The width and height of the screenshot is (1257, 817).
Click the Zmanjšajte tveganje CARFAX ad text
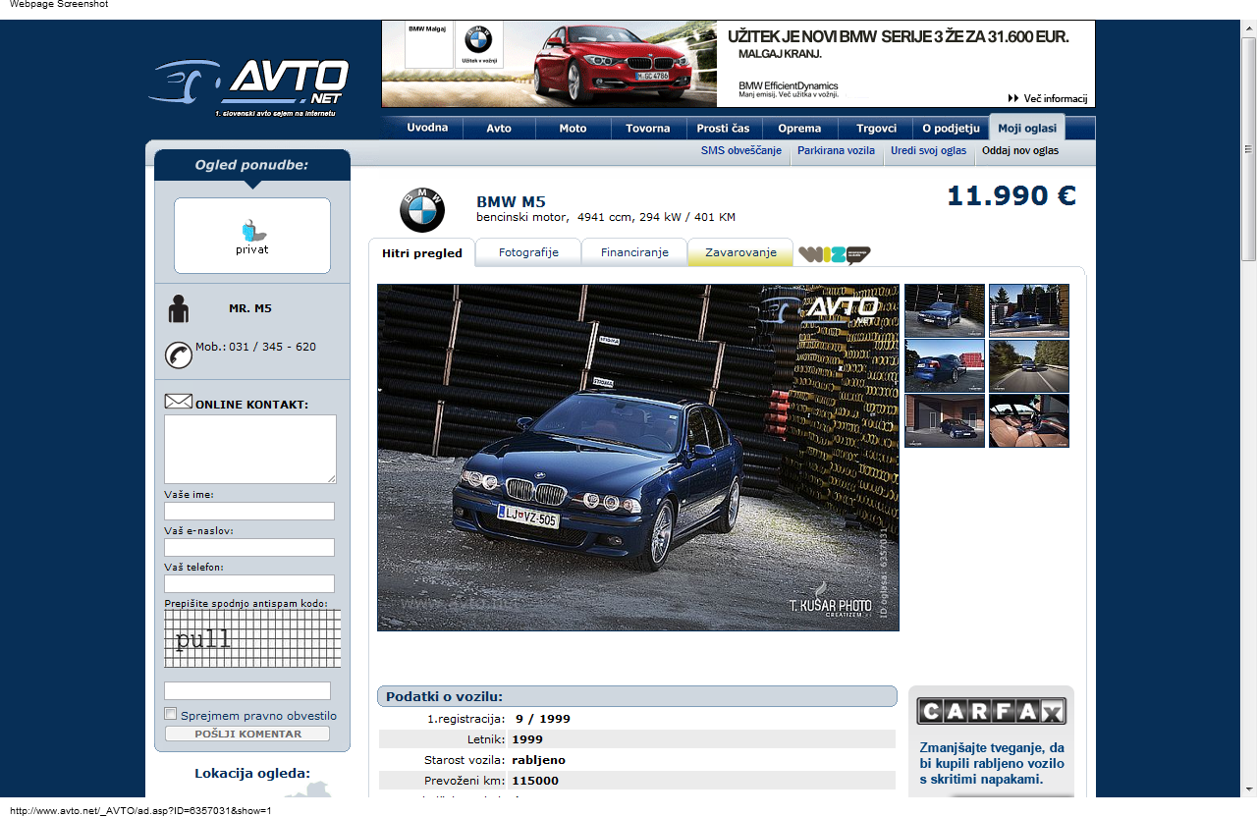click(x=992, y=763)
